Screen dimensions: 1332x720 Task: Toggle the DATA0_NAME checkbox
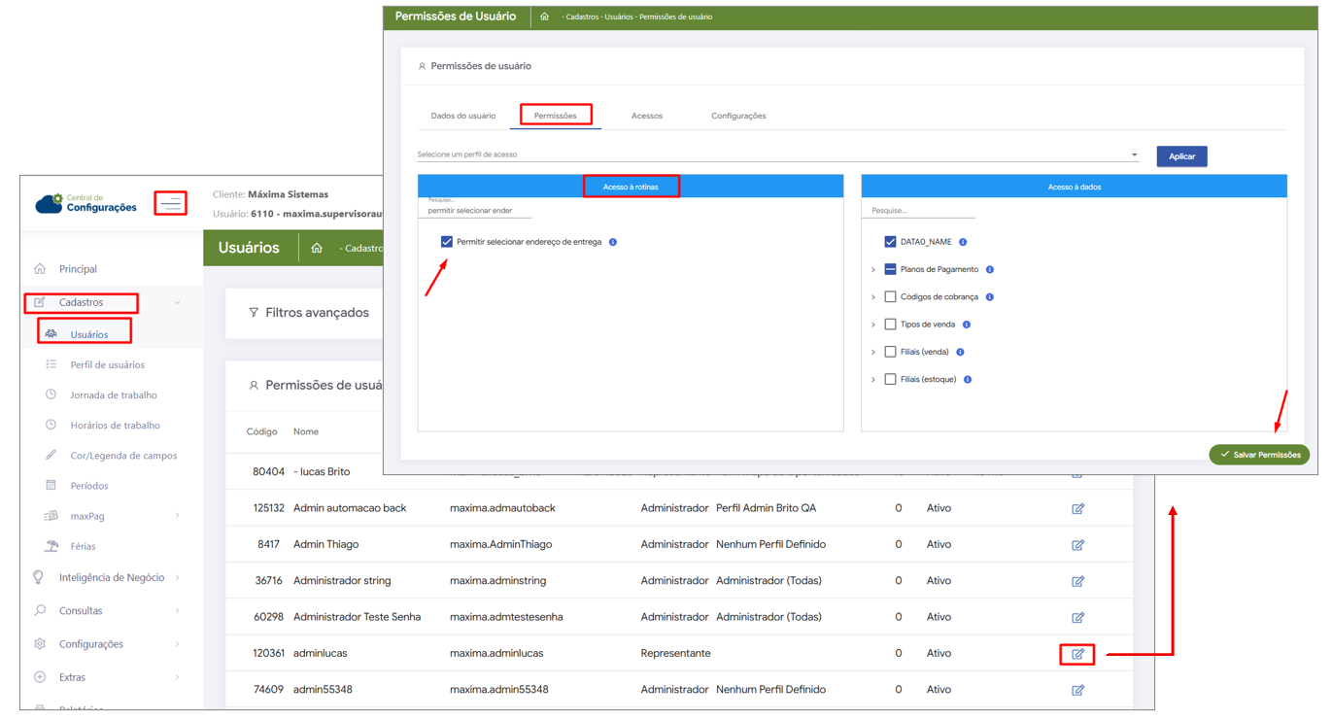[x=890, y=242]
